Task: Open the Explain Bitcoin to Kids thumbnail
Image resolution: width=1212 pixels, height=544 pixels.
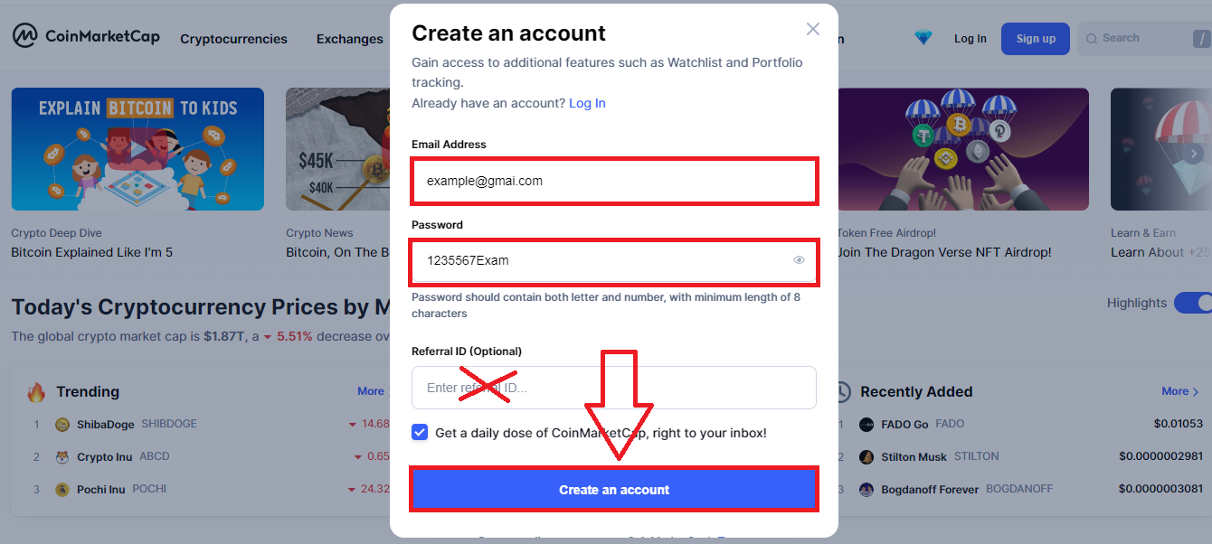Action: (x=137, y=149)
